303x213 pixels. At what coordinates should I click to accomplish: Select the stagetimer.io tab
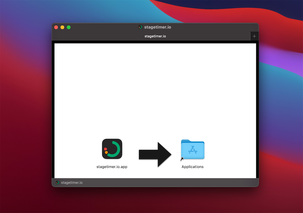pos(155,36)
